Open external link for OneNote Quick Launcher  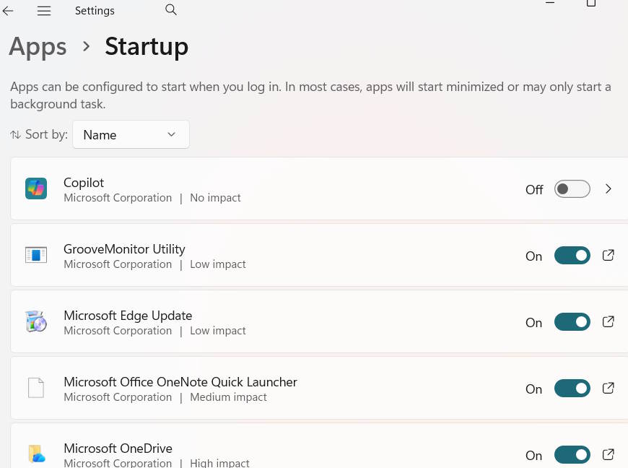coord(609,388)
